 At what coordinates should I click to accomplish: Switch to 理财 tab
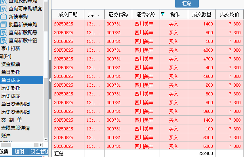(x=20, y=151)
